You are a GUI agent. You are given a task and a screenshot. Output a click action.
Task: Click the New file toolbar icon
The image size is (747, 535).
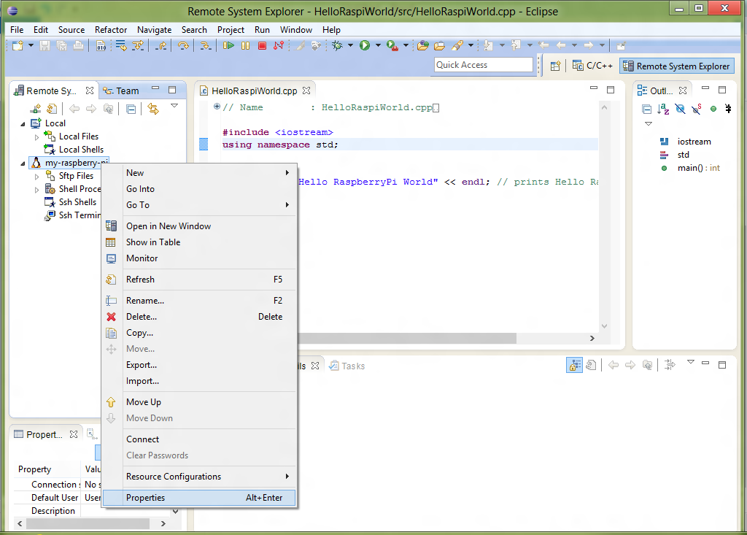pyautogui.click(x=18, y=46)
